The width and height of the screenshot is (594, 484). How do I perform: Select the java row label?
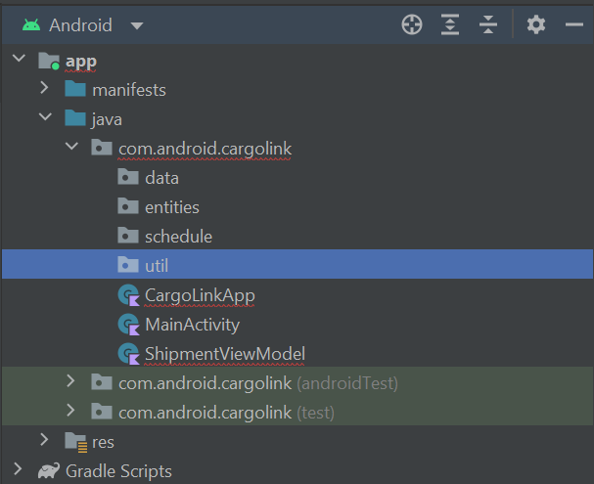tap(107, 119)
